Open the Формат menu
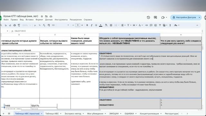The image size is (206, 116). [39, 20]
